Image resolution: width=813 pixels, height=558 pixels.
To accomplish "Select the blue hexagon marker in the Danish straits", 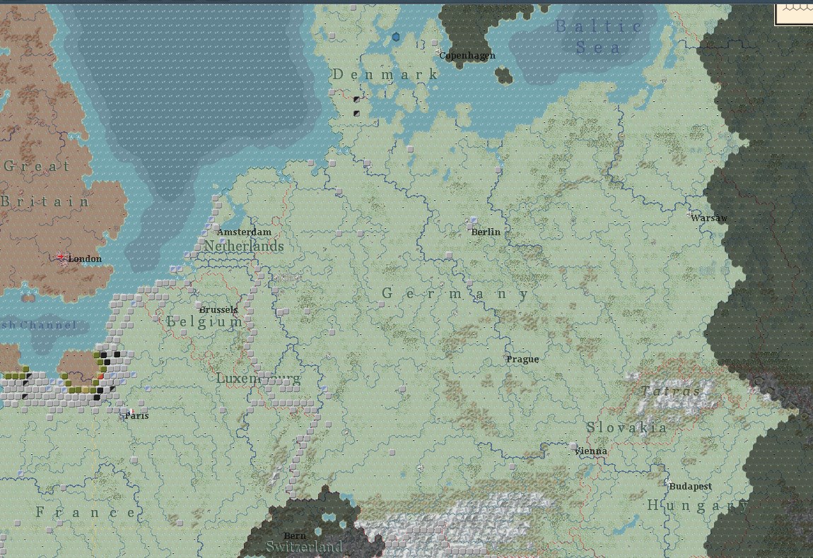I will pyautogui.click(x=396, y=37).
